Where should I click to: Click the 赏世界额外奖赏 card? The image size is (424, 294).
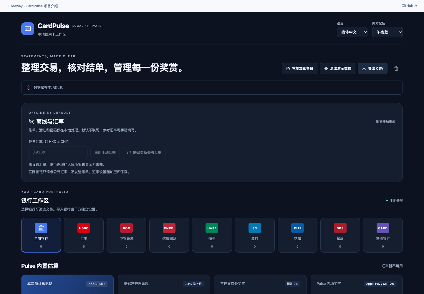tap(260, 284)
